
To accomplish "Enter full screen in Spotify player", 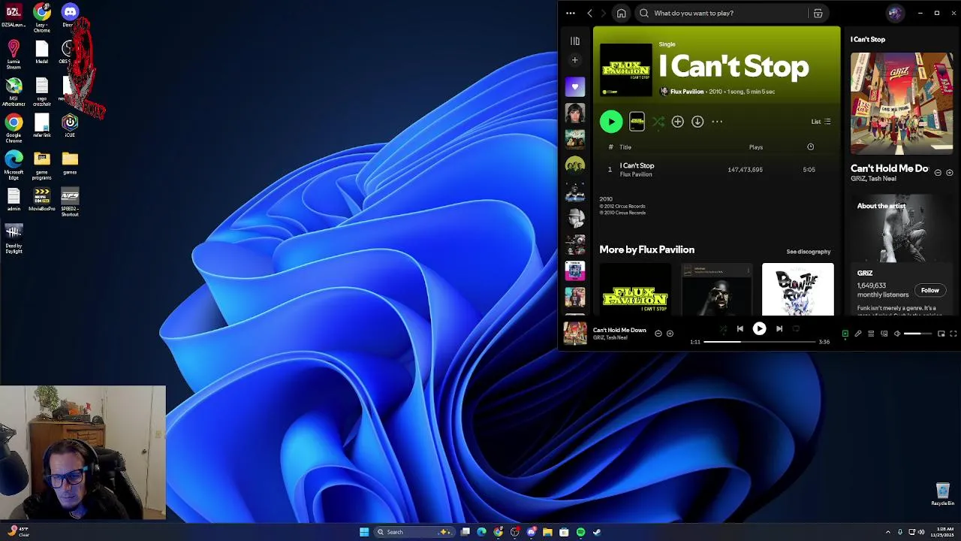I will (953, 334).
